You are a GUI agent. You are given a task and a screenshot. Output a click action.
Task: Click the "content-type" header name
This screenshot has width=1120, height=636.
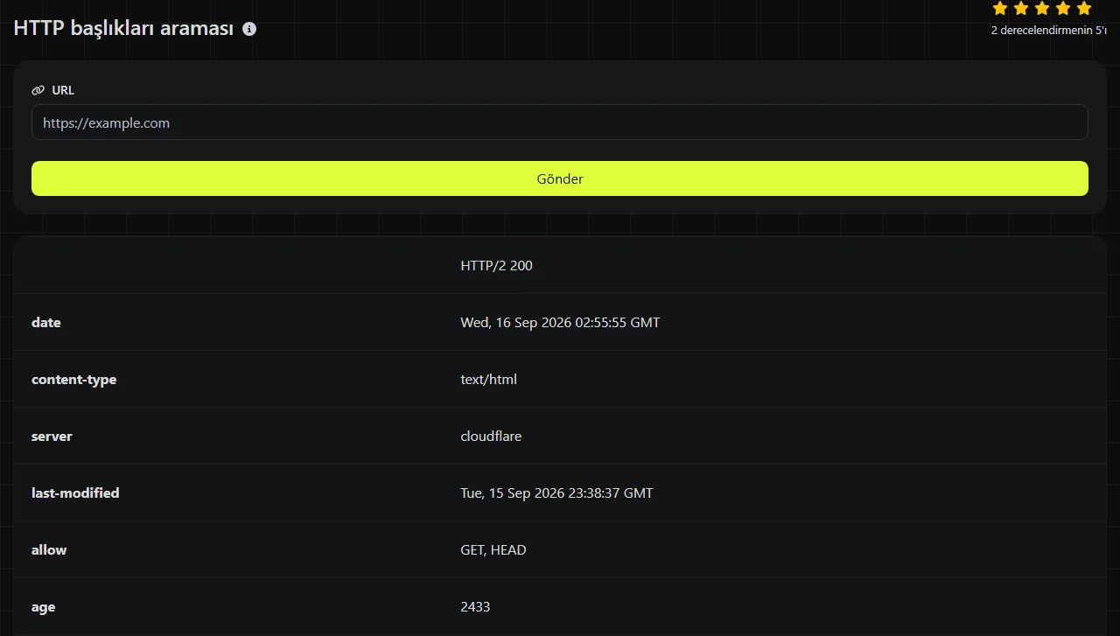tap(73, 379)
